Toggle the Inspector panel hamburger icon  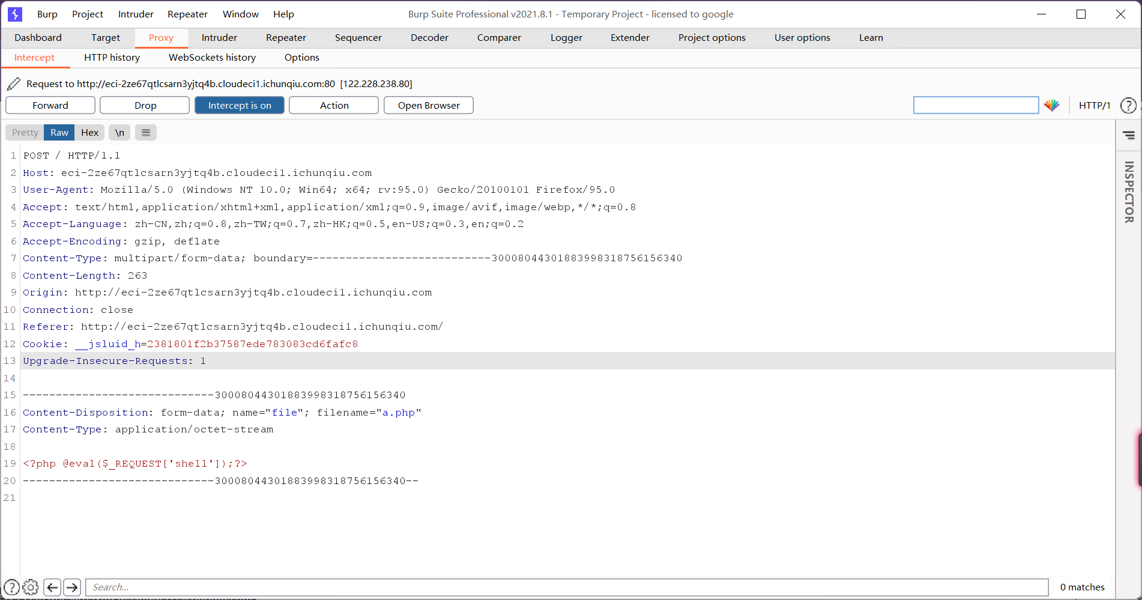(1129, 135)
